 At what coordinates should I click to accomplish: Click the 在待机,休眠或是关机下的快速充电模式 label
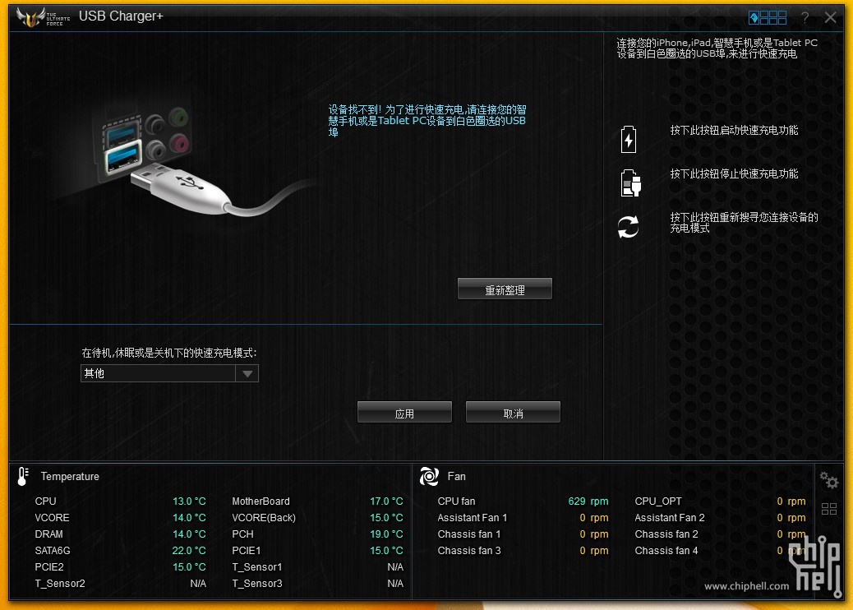(x=169, y=354)
